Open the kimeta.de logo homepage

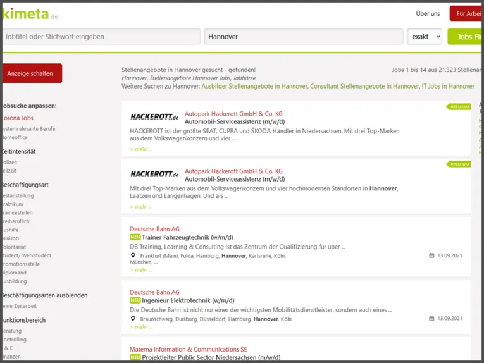(30, 14)
